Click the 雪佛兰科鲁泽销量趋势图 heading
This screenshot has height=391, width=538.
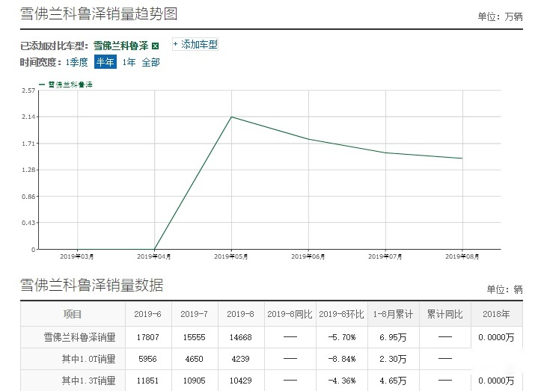[99, 14]
